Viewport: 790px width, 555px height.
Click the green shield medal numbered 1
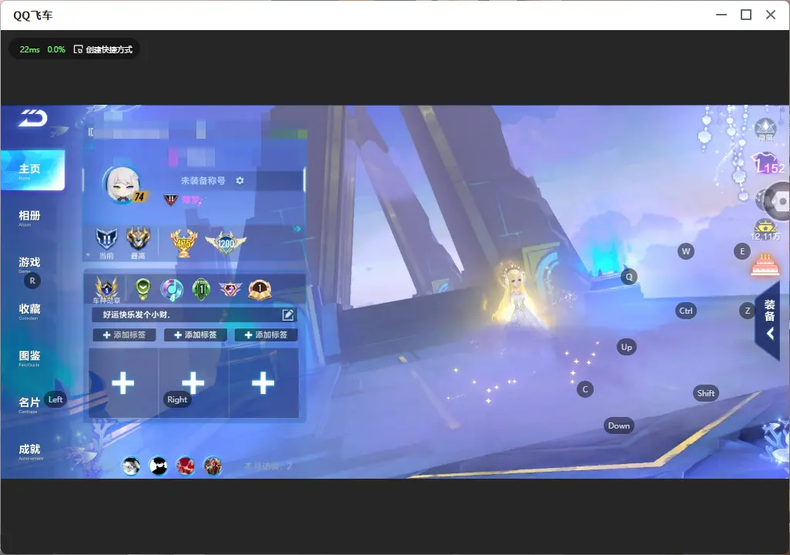202,289
